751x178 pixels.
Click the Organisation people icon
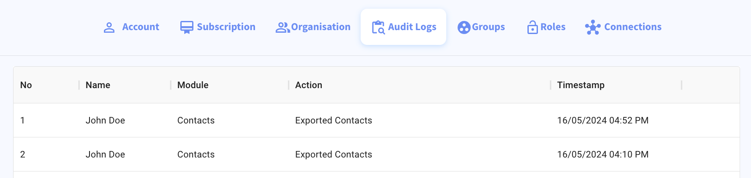(282, 27)
